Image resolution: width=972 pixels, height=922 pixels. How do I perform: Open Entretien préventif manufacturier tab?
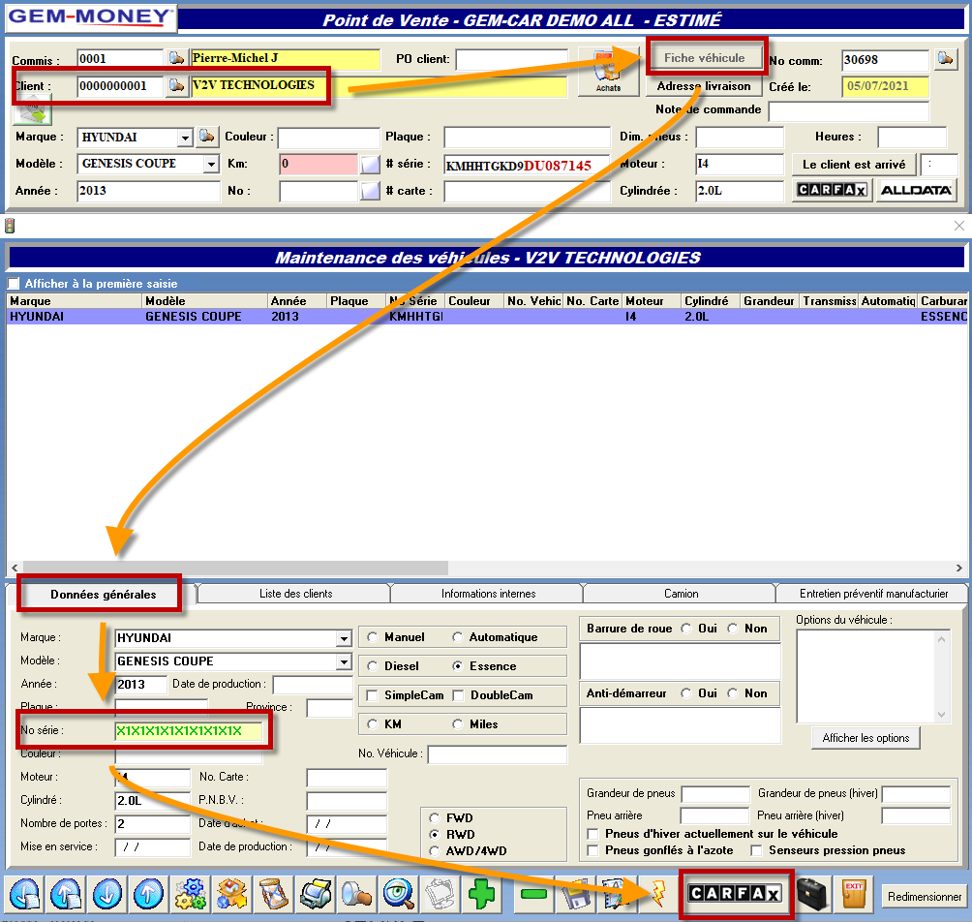[x=873, y=594]
